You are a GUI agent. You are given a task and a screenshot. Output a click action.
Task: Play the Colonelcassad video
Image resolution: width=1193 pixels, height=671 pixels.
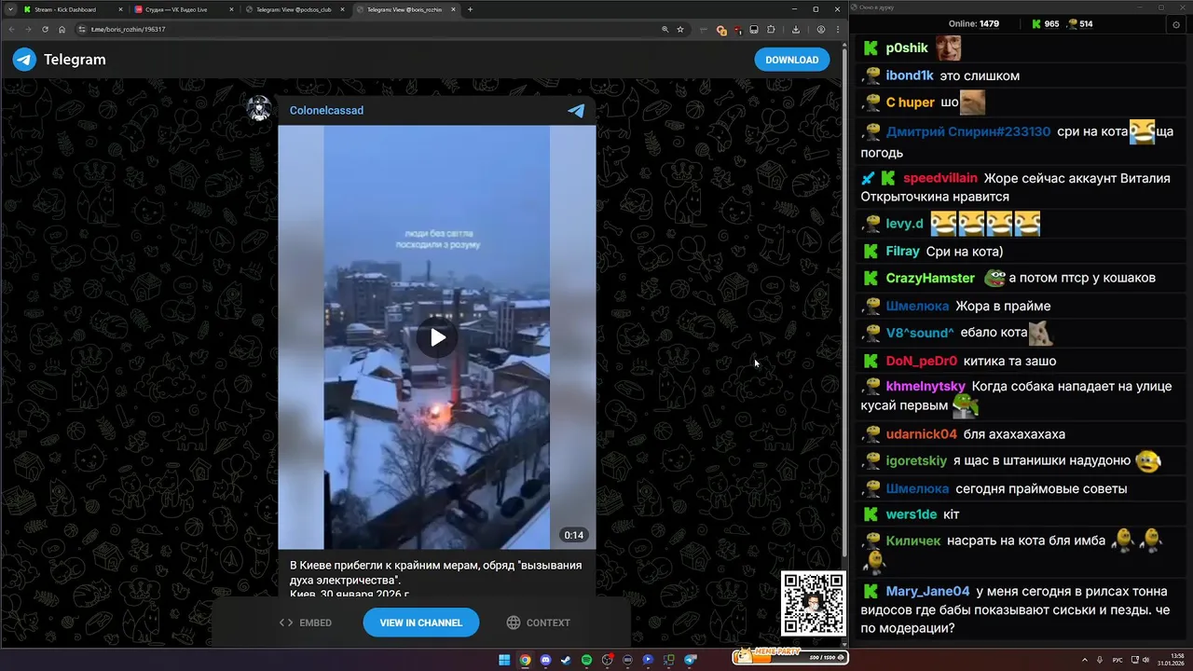tap(437, 337)
